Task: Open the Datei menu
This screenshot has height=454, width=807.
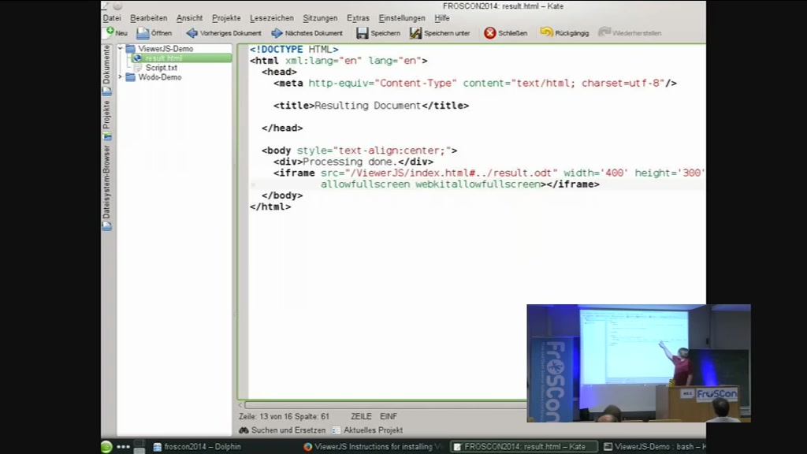Action: [x=112, y=18]
